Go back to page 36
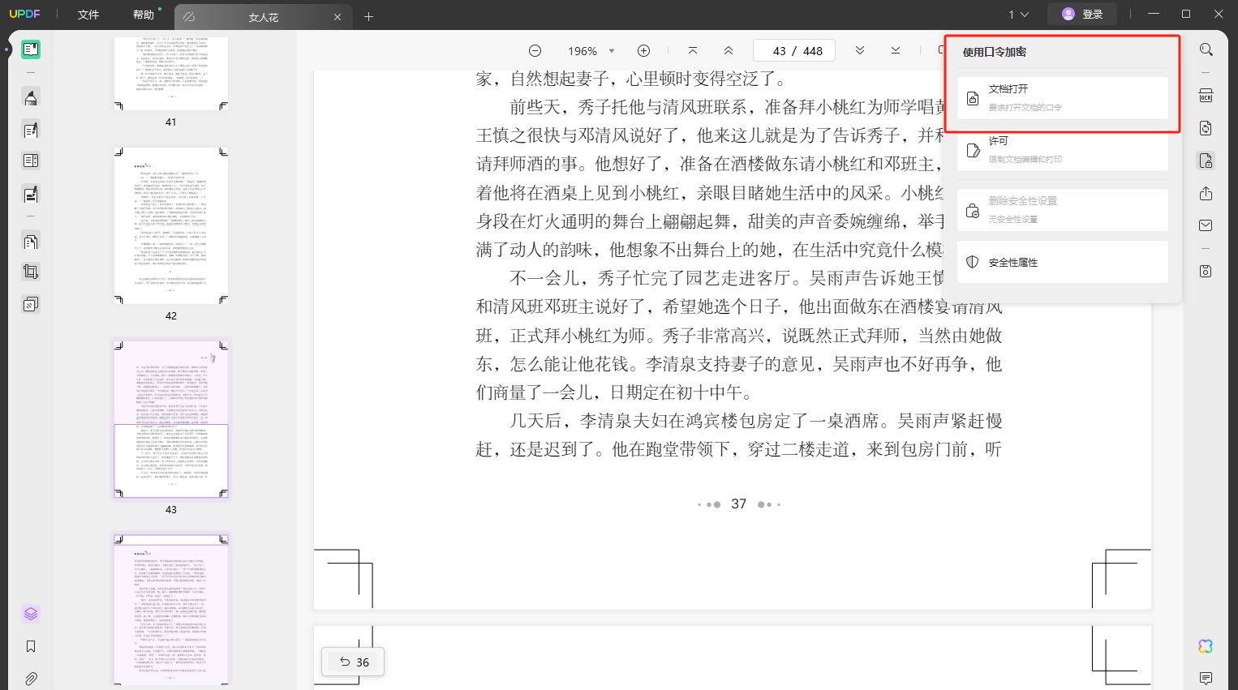Viewport: 1238px width, 690px height. tap(354, 662)
